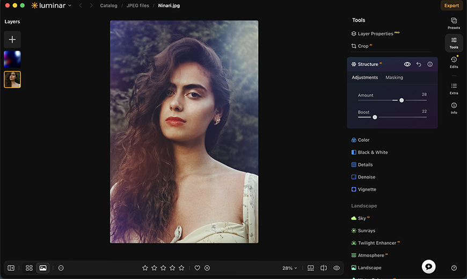This screenshot has width=467, height=279.
Task: Rate the photo four stars
Action: click(172, 268)
